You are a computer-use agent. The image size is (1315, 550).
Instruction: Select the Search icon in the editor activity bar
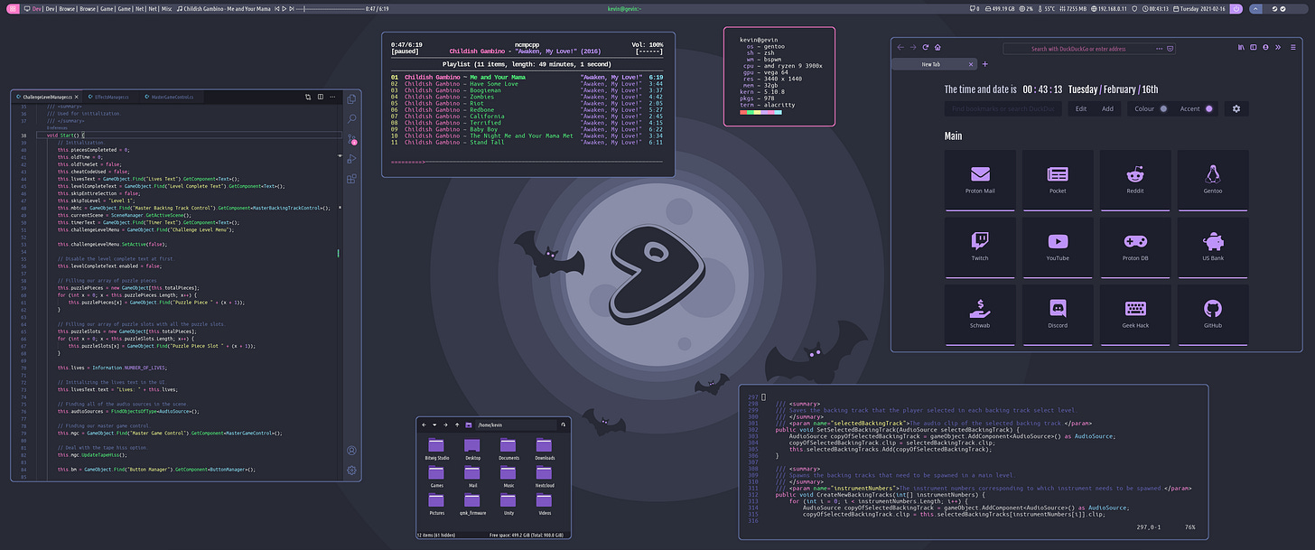coord(352,118)
